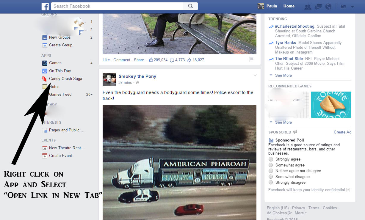Open the Smokey the Pony page link
Viewport: 365px width, 220px height.
pyautogui.click(x=137, y=76)
